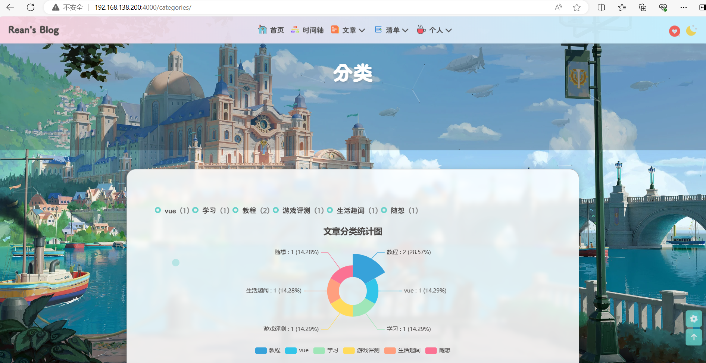Click the orange 生活趣闻 chart slice

coord(334,291)
